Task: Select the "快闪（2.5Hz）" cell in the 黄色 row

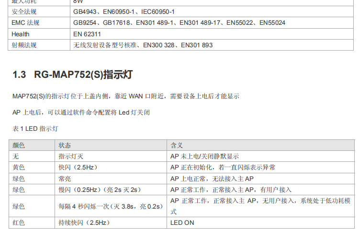Action: 111,168
